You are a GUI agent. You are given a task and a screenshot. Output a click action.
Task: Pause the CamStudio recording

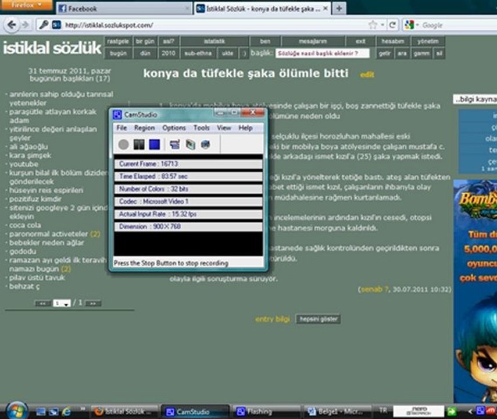point(139,144)
